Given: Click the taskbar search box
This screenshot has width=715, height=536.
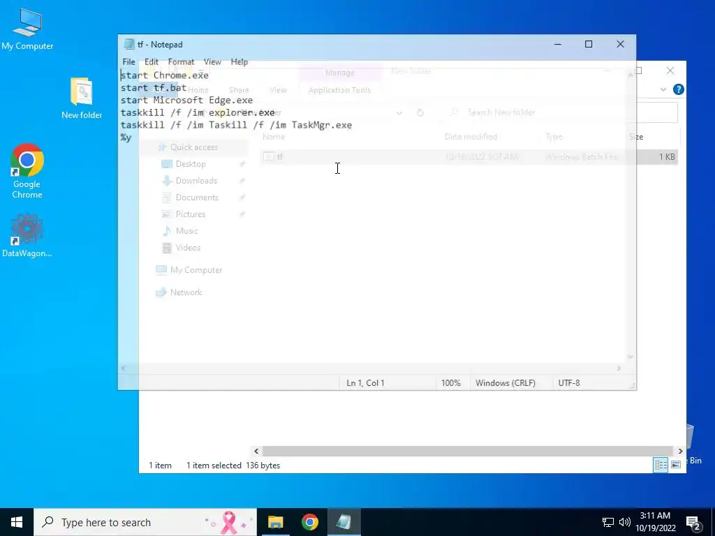Looking at the screenshot, I should point(145,522).
